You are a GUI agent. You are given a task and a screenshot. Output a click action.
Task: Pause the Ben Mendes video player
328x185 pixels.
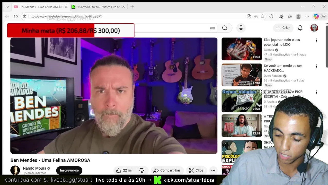114,96
